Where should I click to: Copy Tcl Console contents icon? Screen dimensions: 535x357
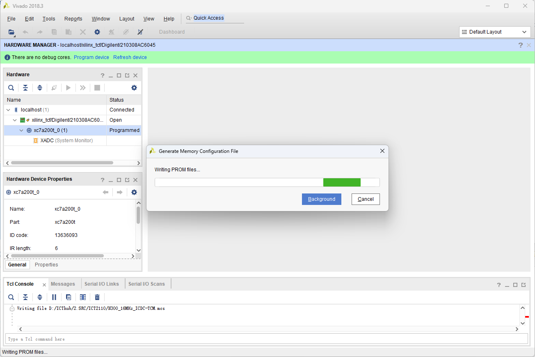point(69,297)
